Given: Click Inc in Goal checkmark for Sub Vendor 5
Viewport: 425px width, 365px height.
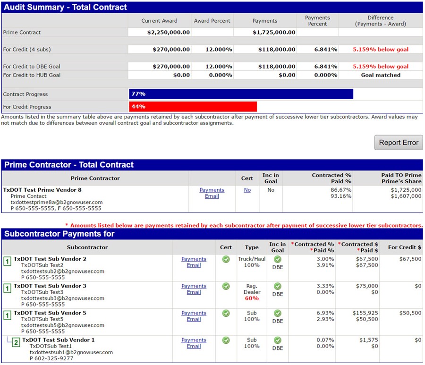Looking at the screenshot, I should [x=278, y=313].
